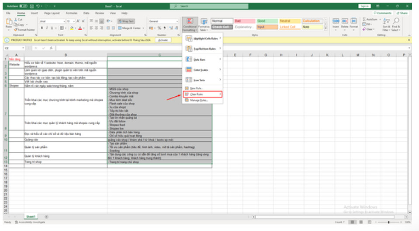The width and height of the screenshot is (419, 231).
Task: Switch to Page Layout view in status bar
Action: [x=361, y=222]
